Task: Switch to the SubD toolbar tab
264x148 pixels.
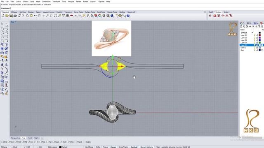Action: tap(211, 12)
